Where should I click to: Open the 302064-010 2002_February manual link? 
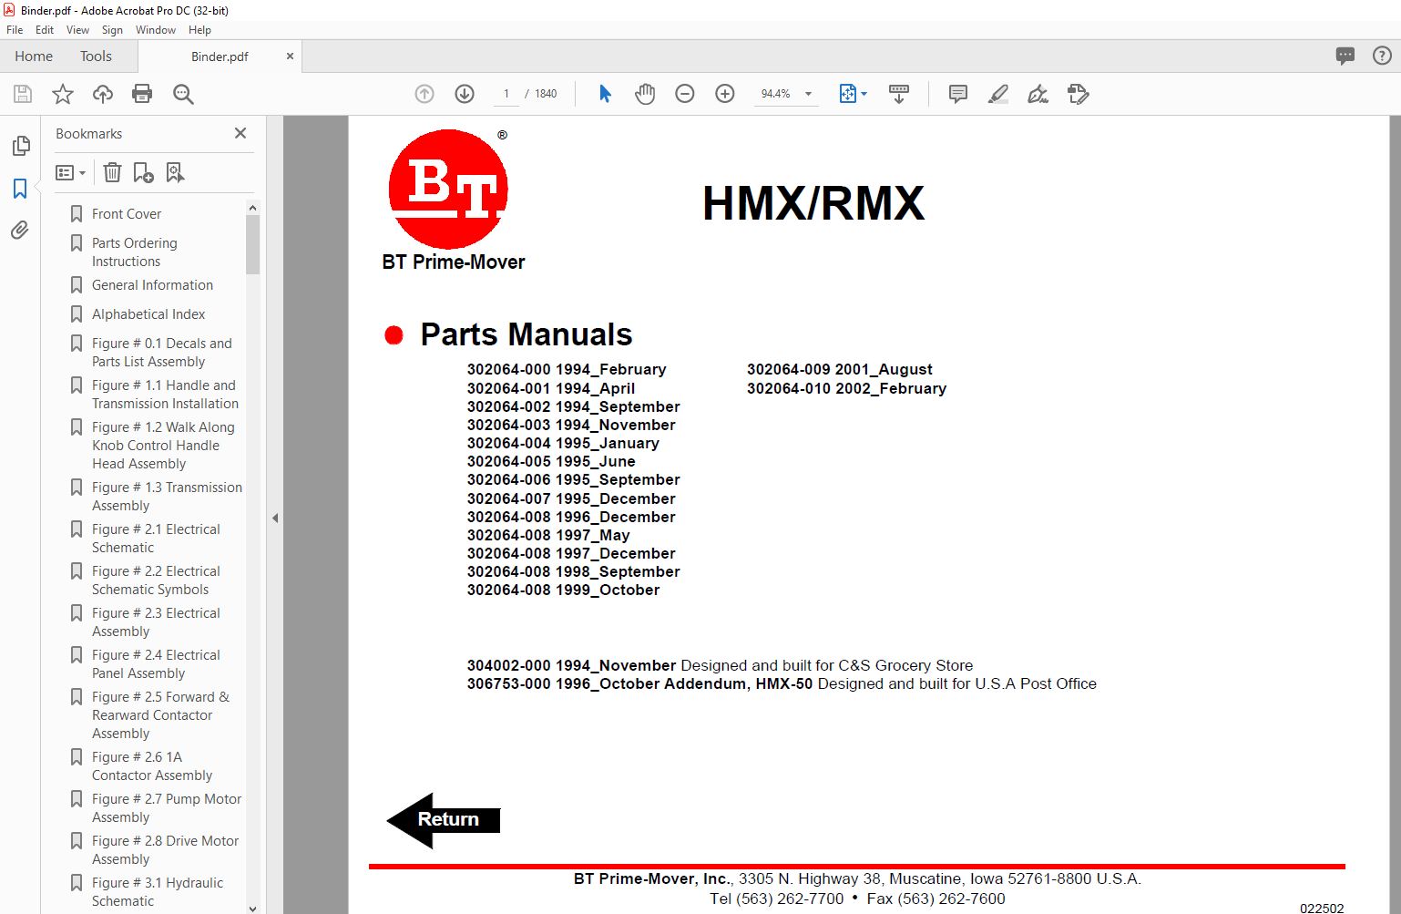coord(846,388)
